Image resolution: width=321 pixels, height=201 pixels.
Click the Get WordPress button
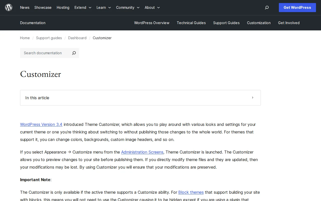(297, 8)
